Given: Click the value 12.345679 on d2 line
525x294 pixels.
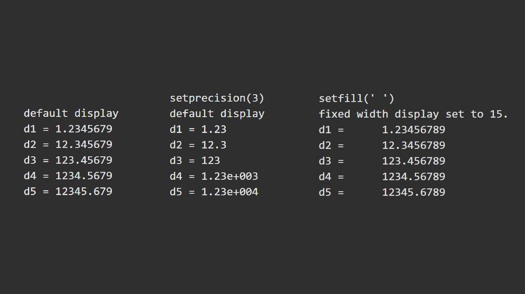Looking at the screenshot, I should pos(84,144).
